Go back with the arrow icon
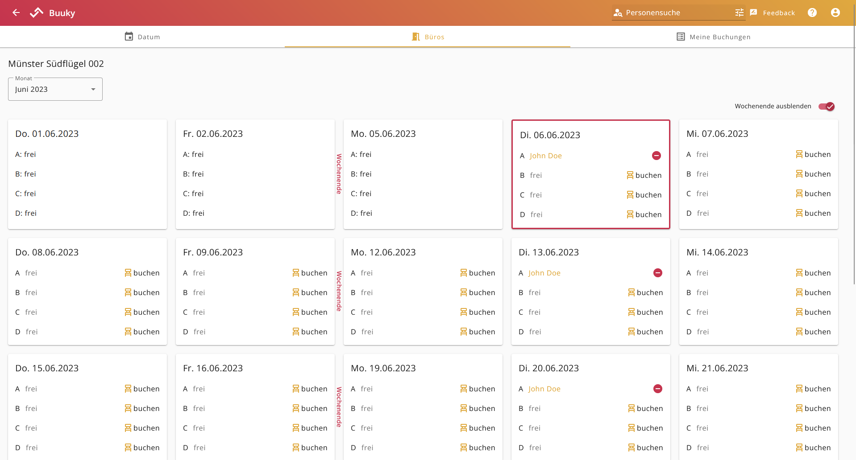 16,12
